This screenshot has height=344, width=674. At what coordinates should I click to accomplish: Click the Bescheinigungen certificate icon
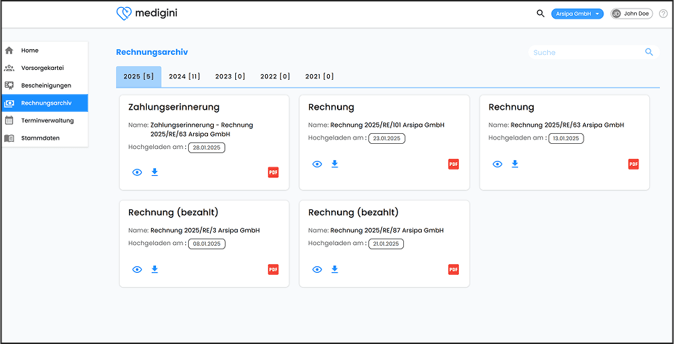click(x=9, y=85)
